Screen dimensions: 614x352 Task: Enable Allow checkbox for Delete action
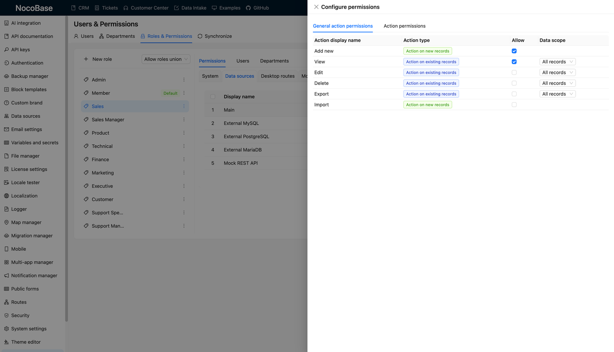point(514,83)
